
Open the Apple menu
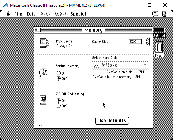[x=8, y=14]
